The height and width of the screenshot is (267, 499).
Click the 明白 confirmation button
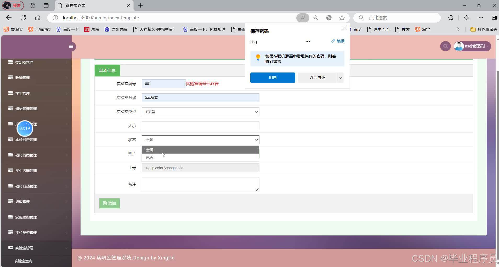click(x=273, y=77)
